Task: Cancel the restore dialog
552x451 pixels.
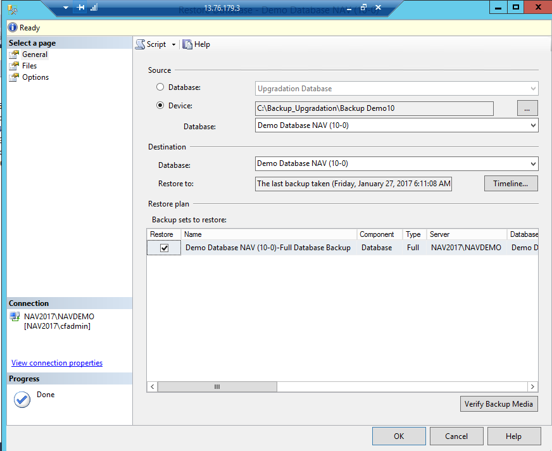Action: pos(456,436)
